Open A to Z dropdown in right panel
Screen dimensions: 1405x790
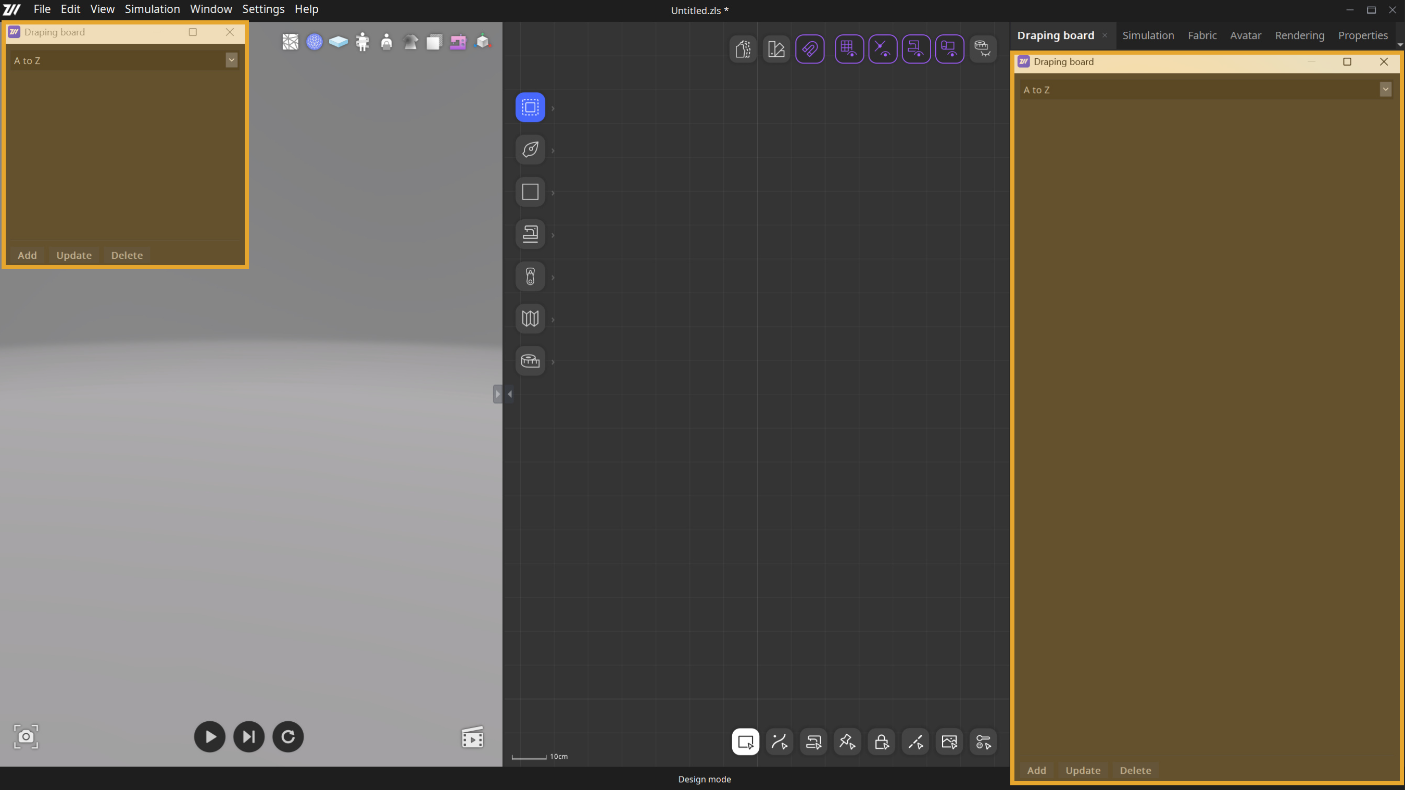coord(1385,90)
